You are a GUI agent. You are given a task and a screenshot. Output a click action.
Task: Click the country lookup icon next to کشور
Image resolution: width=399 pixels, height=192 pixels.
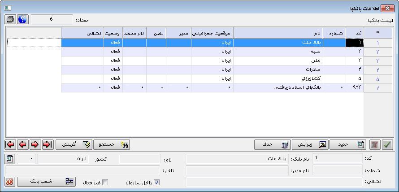(10, 159)
